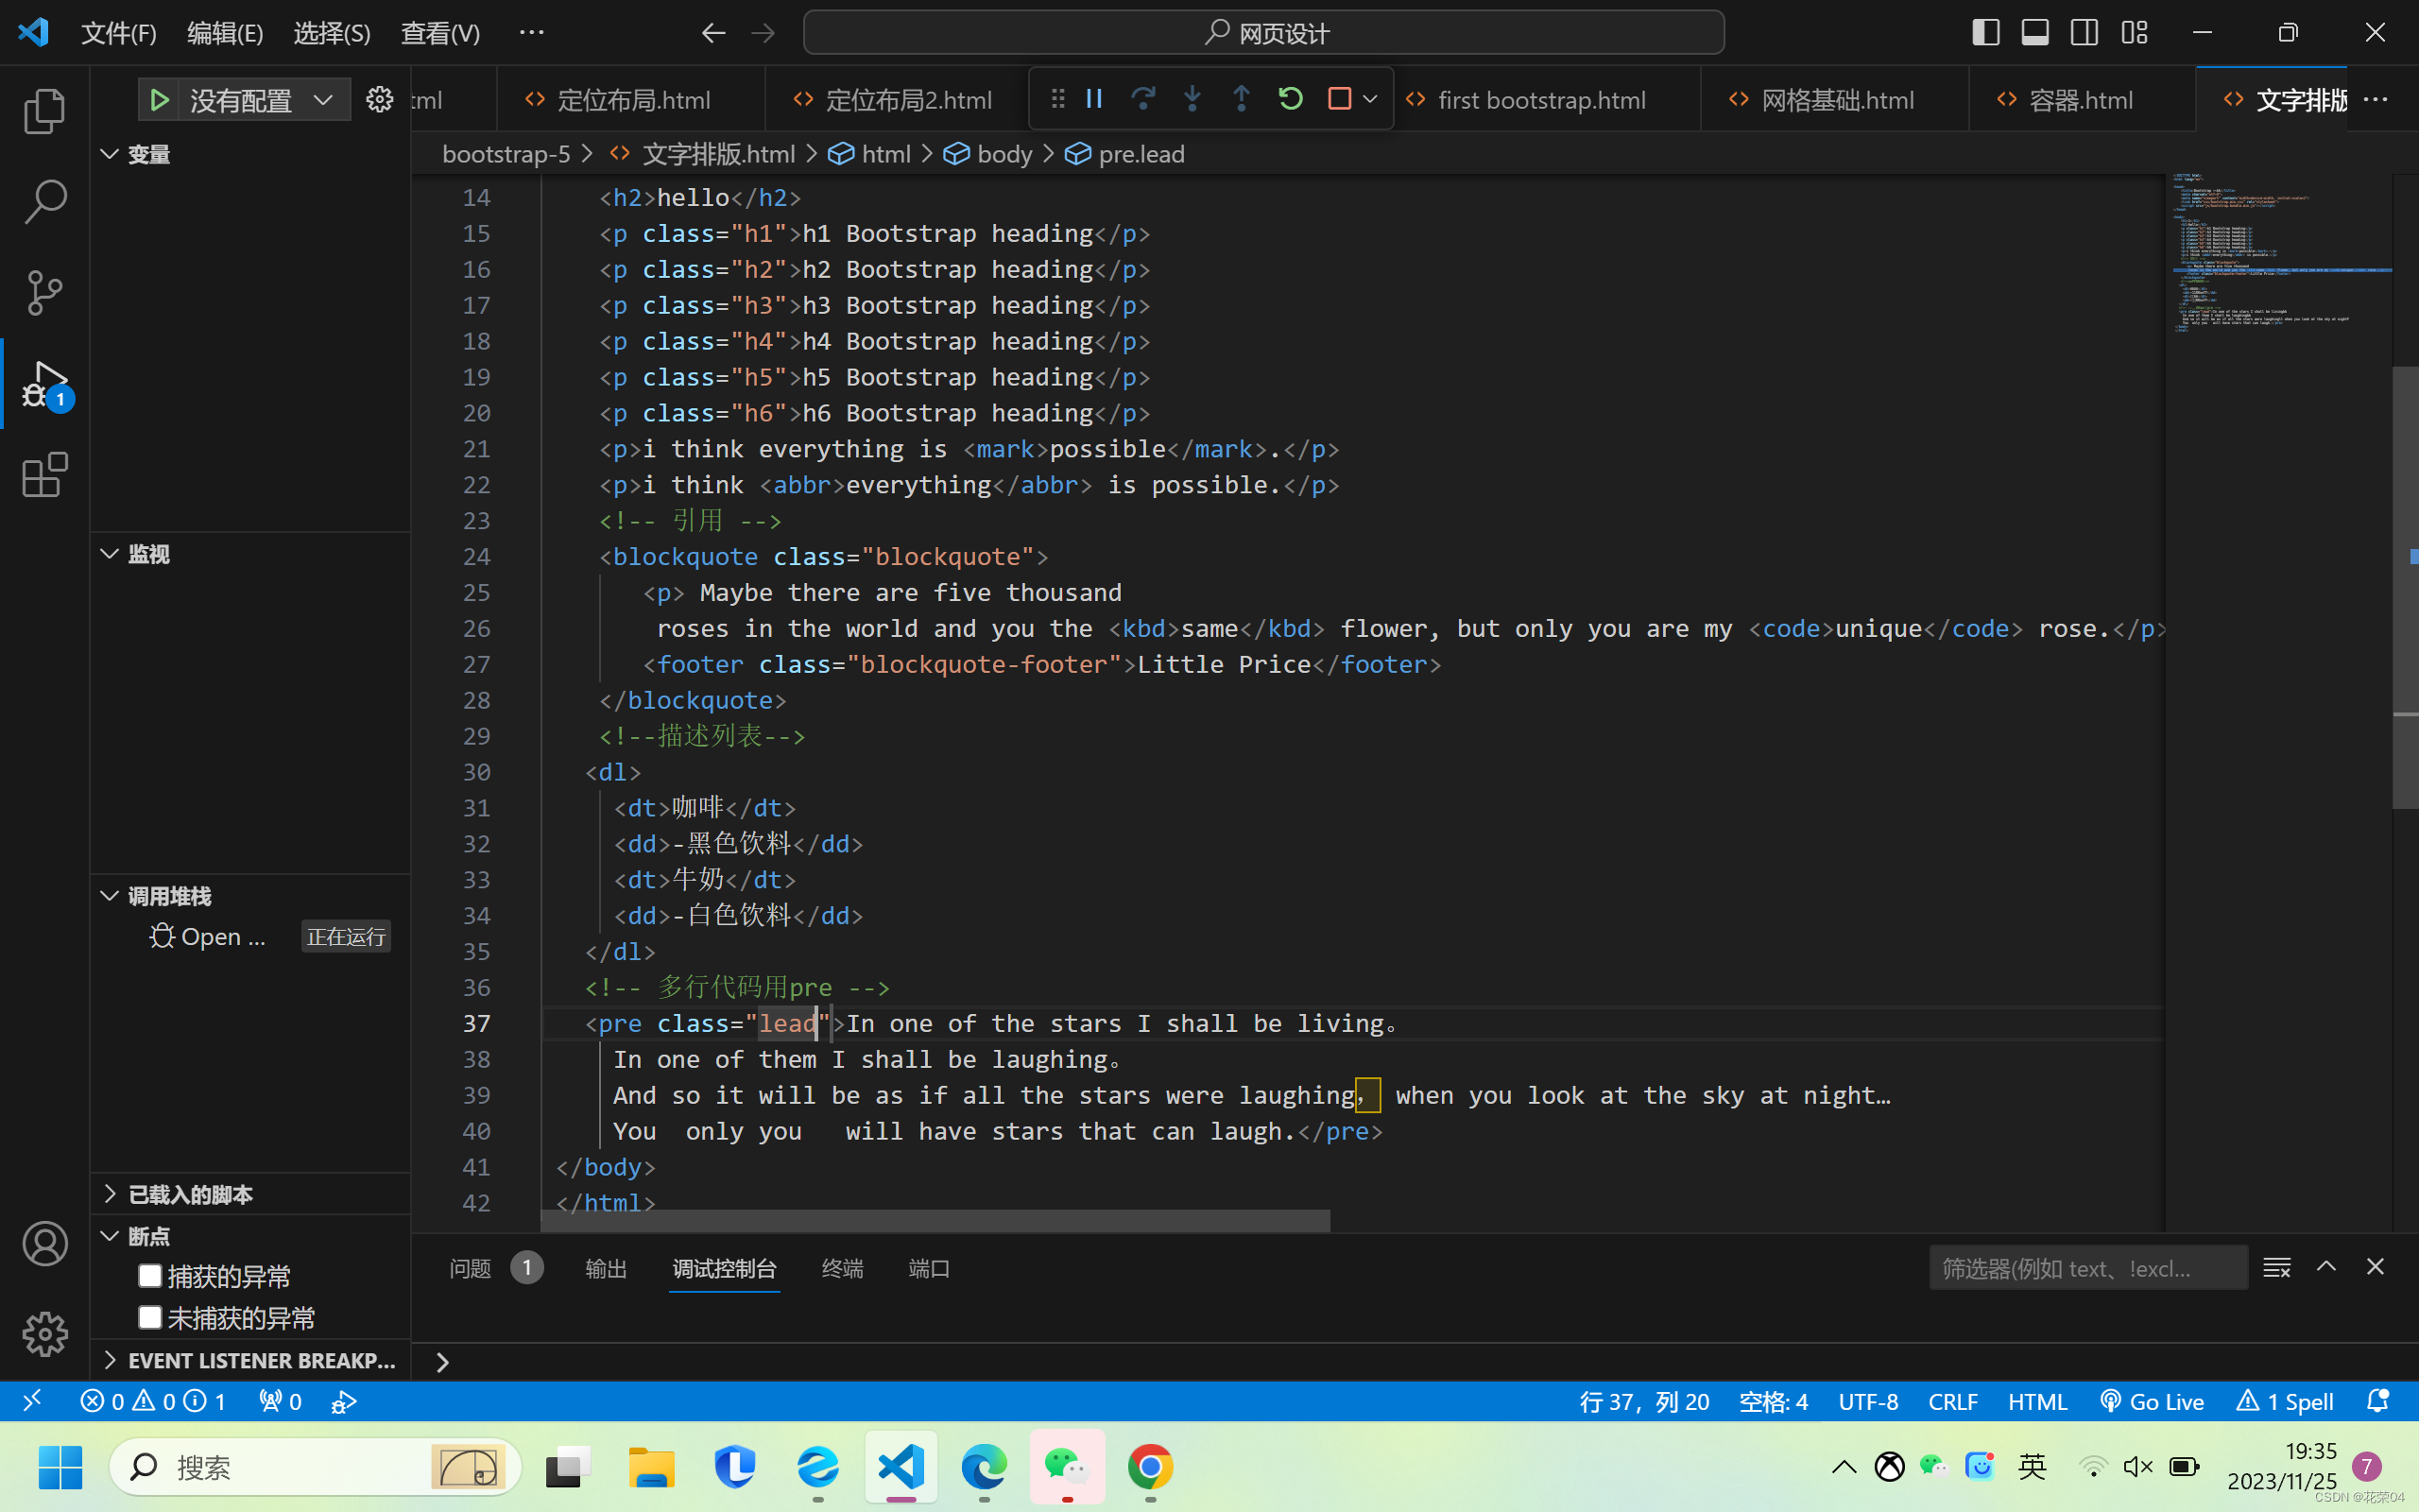
Task: Toggle the primary sidebar layout button
Action: click(1985, 33)
